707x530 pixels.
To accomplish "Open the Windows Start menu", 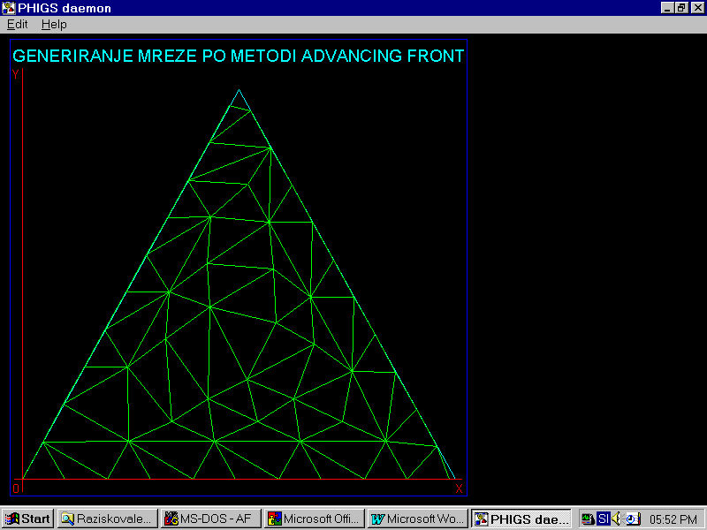I will pos(27,519).
